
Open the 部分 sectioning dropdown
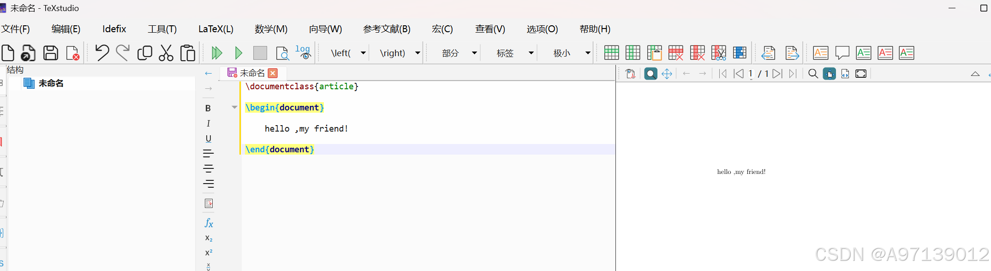[x=474, y=53]
